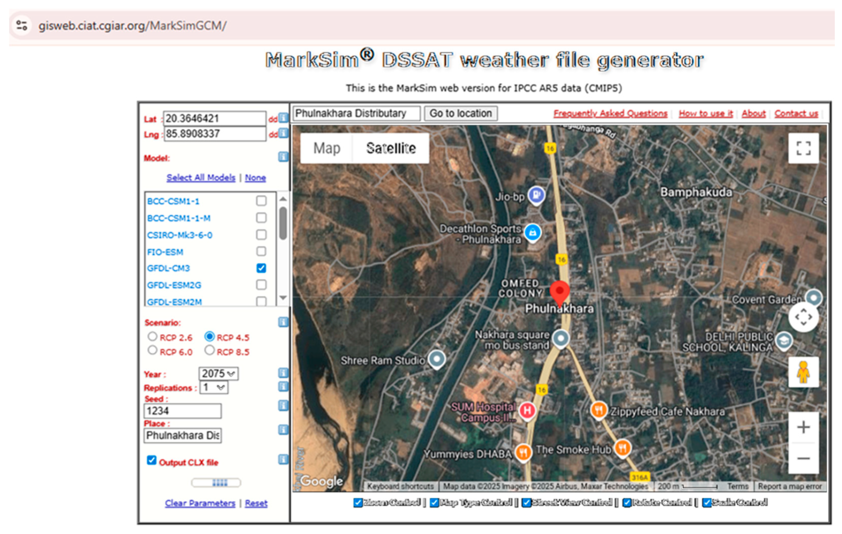Click Go to location button
Image resolution: width=842 pixels, height=534 pixels.
(x=460, y=113)
